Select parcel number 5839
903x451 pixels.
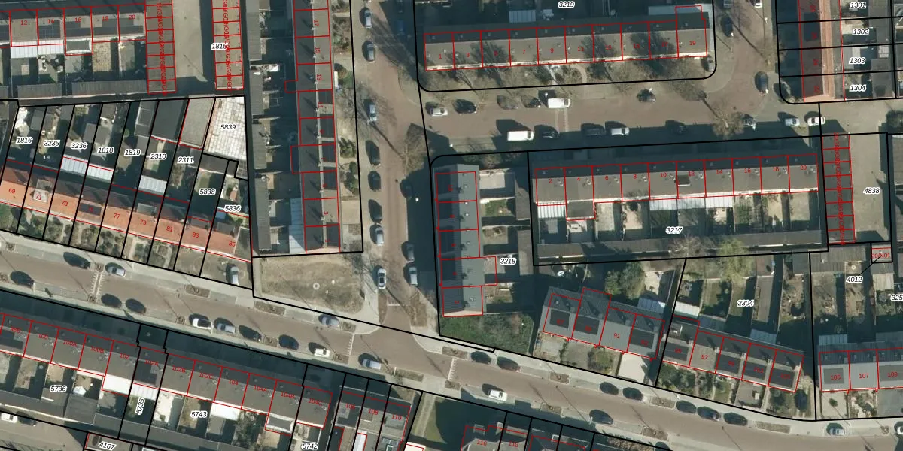[228, 127]
